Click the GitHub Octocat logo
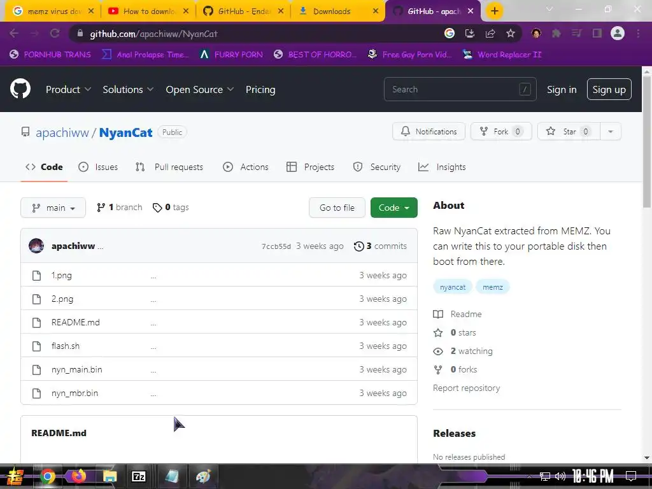Screen dimensions: 652x489 tap(20, 89)
